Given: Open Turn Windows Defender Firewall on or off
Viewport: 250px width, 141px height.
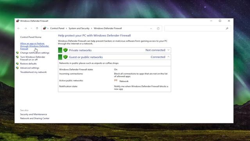Looking at the screenshot, I should pos(32,58).
